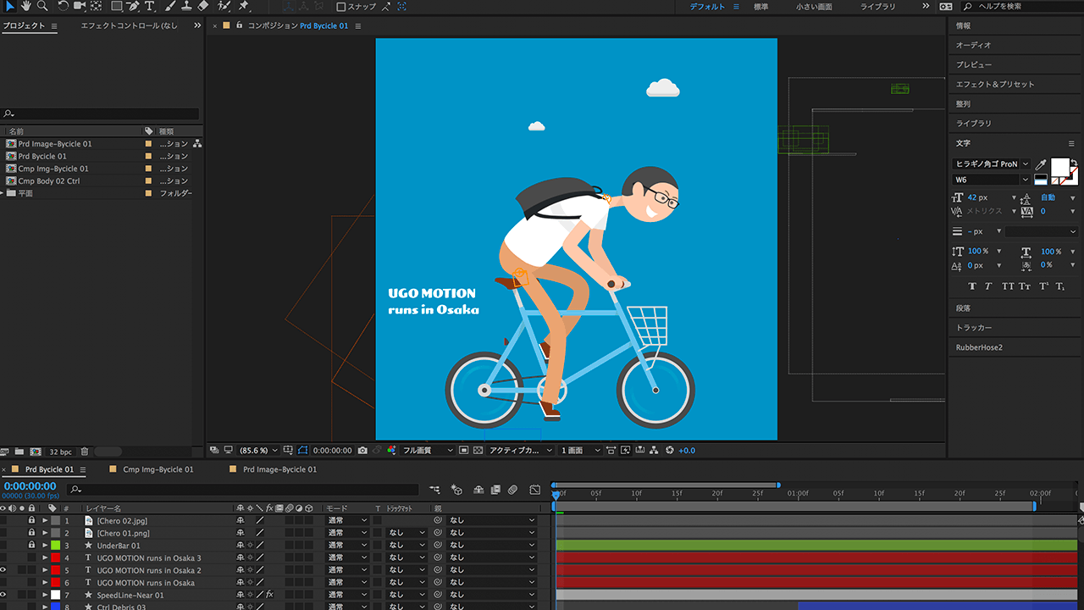Select the Horizontal Type tool
The height and width of the screenshot is (610, 1084).
pos(150,6)
